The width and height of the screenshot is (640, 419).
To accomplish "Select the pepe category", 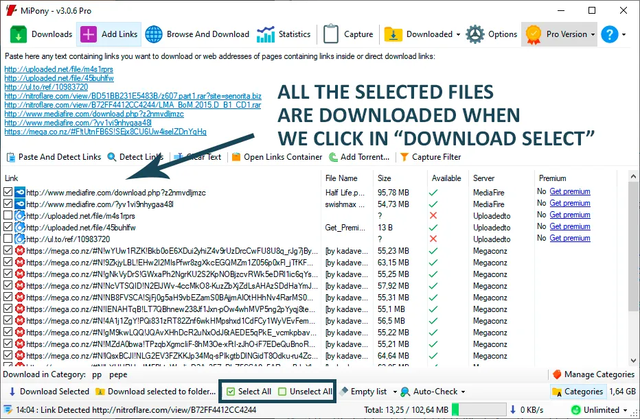I will (118, 374).
